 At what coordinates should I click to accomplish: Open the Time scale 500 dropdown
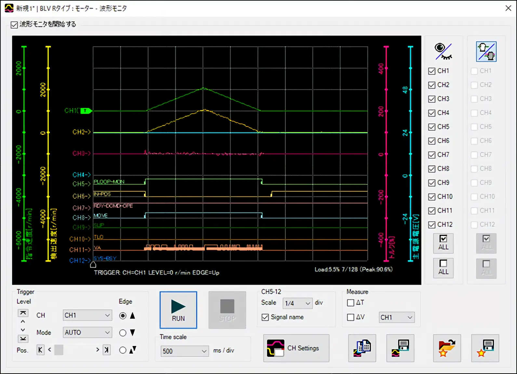coord(184,351)
